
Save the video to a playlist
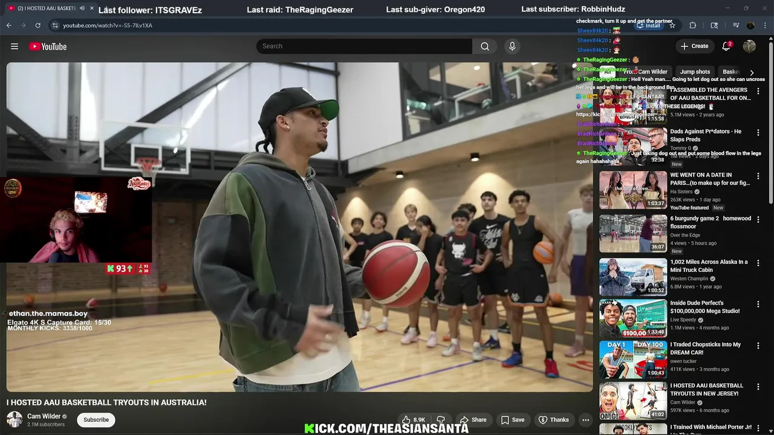tap(512, 420)
